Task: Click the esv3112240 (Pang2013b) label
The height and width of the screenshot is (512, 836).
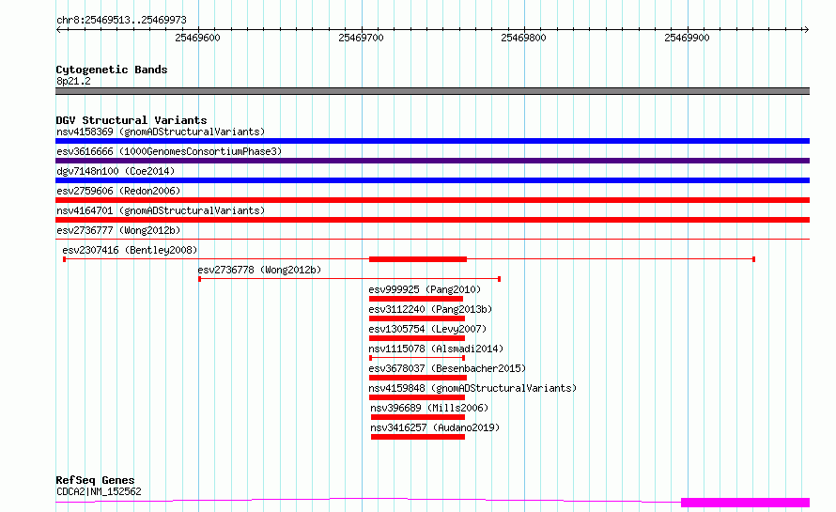Action: (430, 309)
